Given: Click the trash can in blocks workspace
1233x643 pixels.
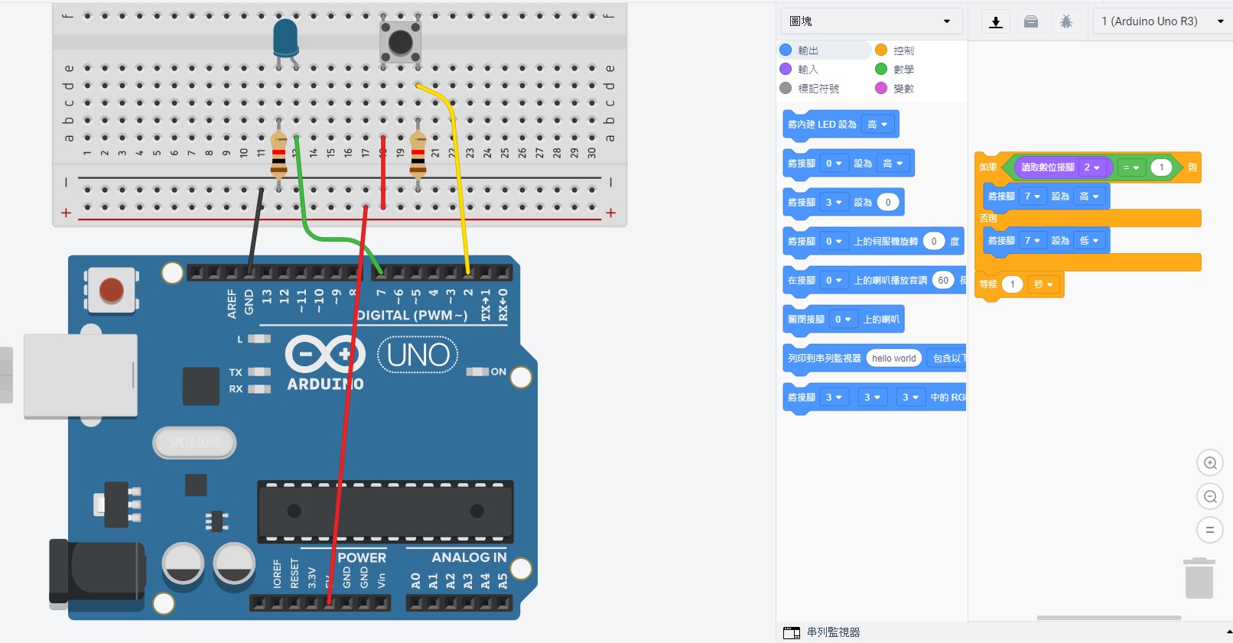Looking at the screenshot, I should tap(1199, 579).
